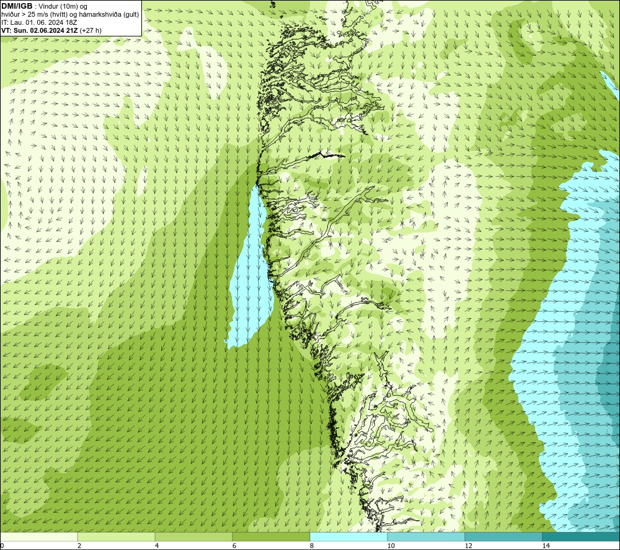
Task: Click the '(+27 h)' forecast offset text
Action: [x=91, y=30]
